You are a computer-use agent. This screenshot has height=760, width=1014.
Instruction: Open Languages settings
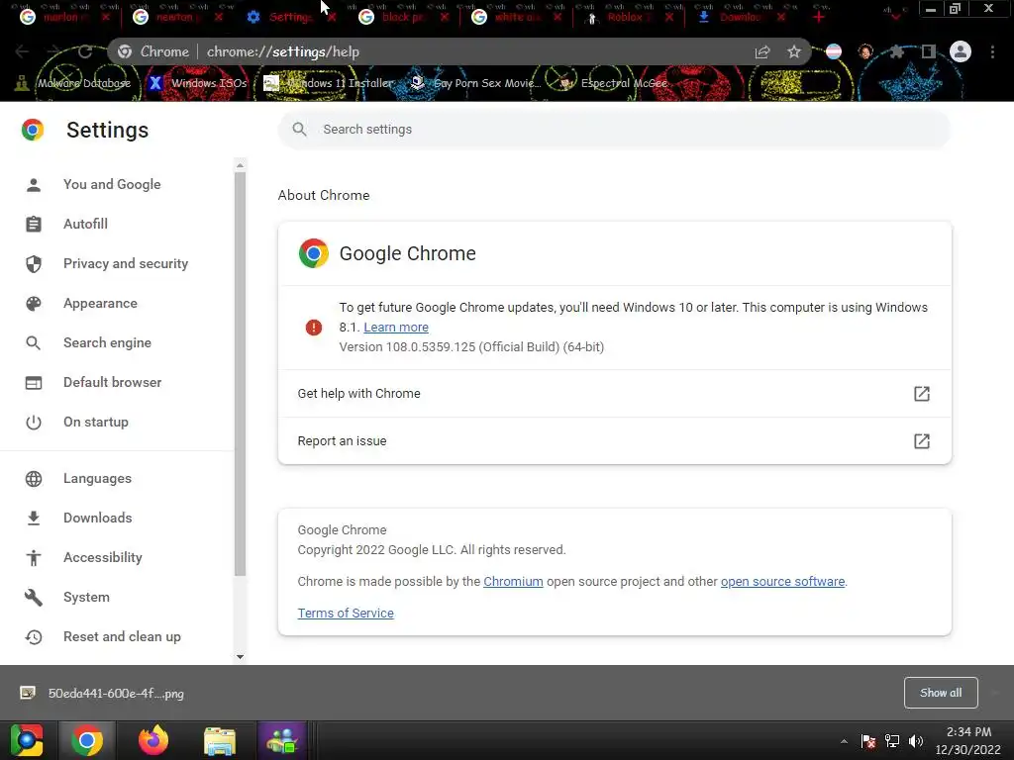click(x=97, y=478)
